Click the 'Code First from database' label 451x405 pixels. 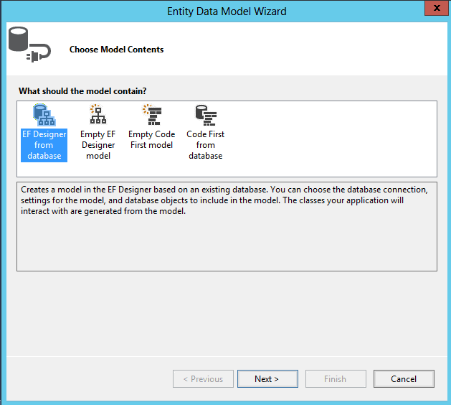click(205, 145)
